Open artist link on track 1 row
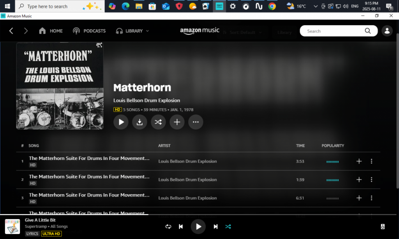This screenshot has width=399, height=239. (x=187, y=161)
